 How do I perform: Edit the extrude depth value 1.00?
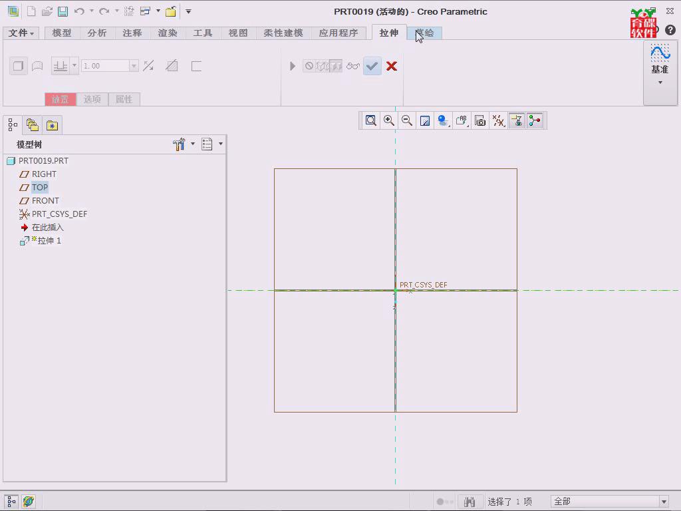tap(105, 66)
